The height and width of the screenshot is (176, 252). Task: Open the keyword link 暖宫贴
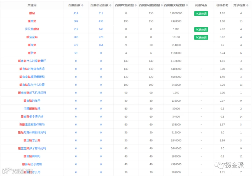32,21
